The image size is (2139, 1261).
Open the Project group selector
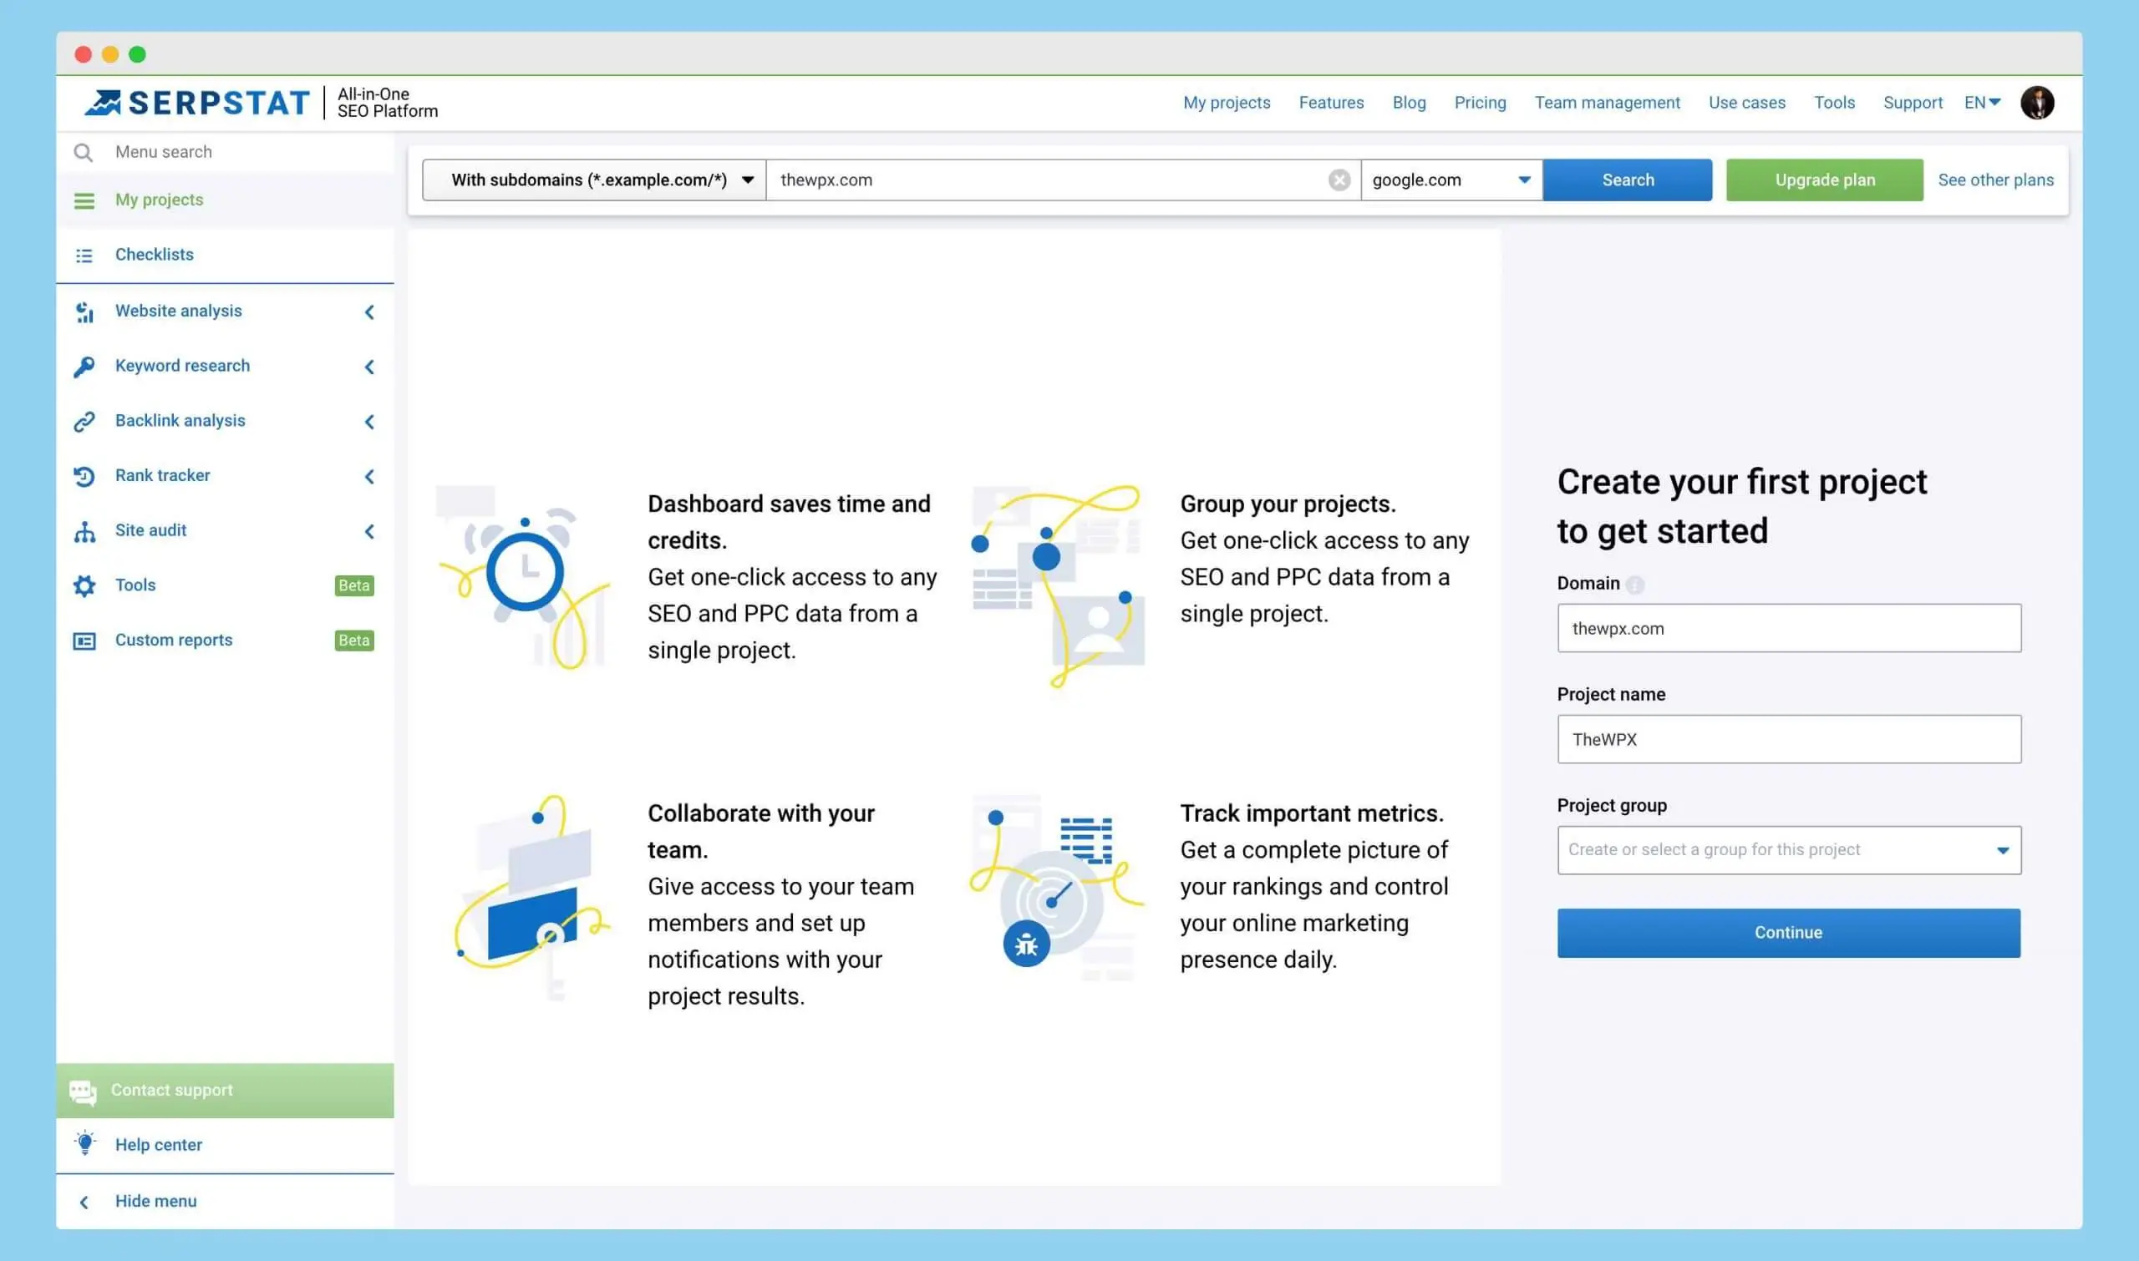[1788, 850]
